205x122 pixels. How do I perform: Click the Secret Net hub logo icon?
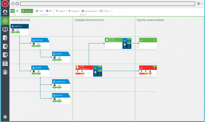5,12
